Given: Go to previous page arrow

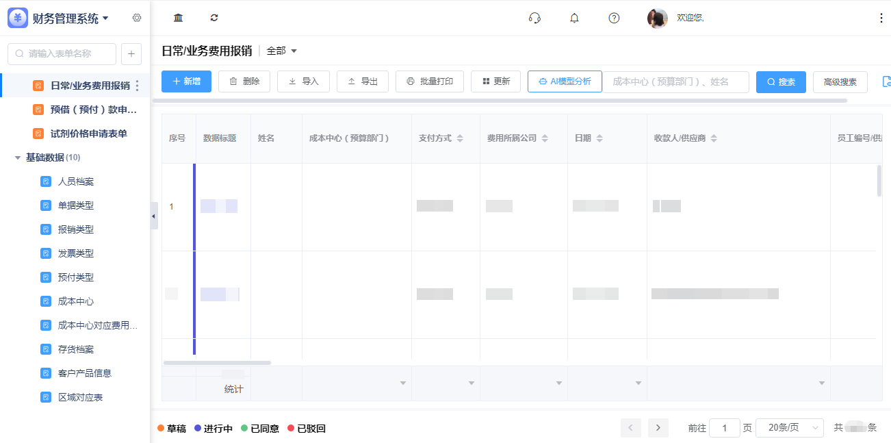Looking at the screenshot, I should tap(631, 428).
